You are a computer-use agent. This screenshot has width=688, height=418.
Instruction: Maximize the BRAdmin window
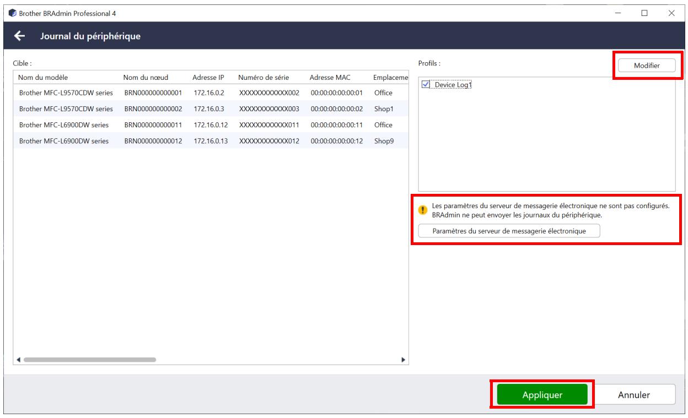coord(644,13)
